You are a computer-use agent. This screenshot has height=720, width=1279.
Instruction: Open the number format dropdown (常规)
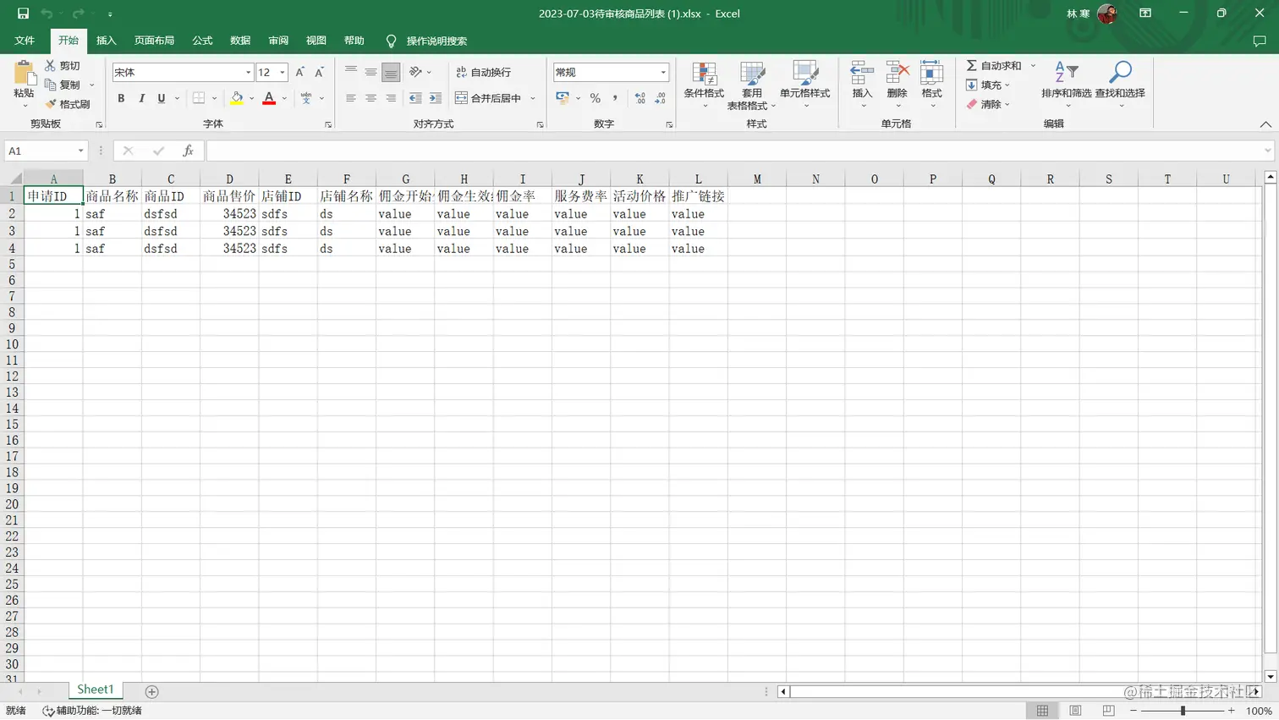click(663, 73)
